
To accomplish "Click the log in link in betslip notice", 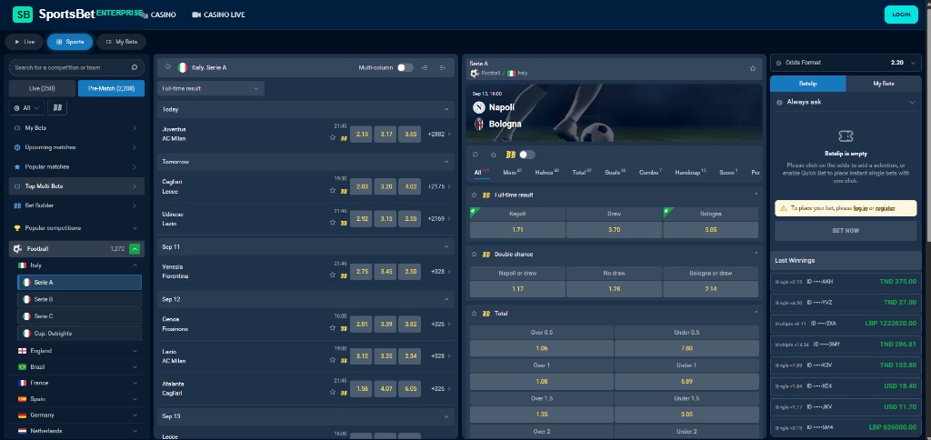I will click(860, 208).
